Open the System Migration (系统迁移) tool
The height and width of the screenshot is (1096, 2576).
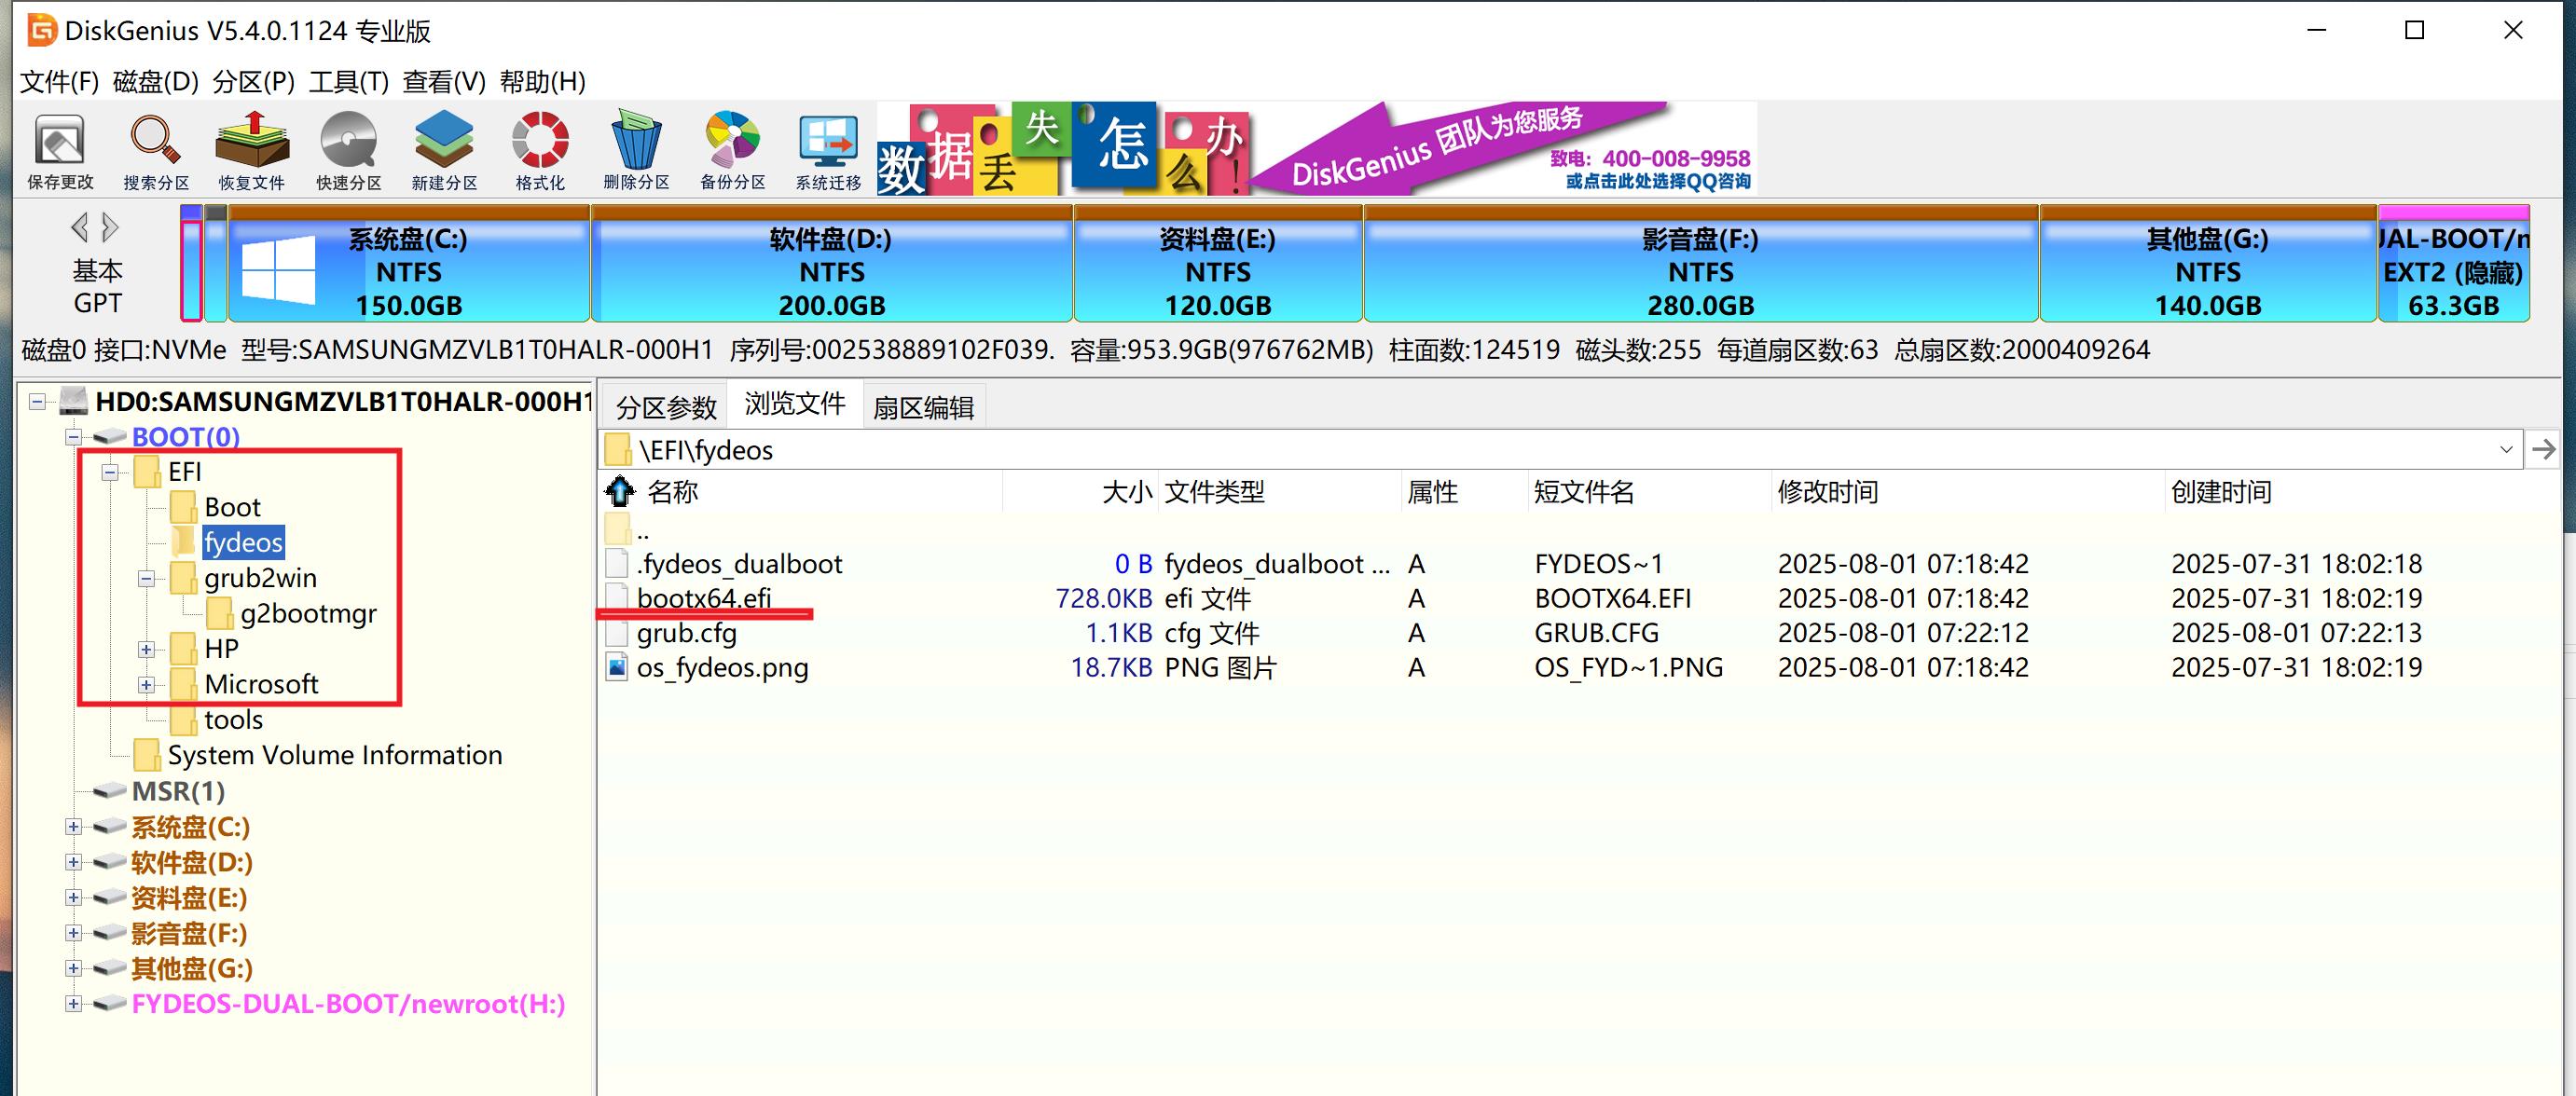[828, 150]
